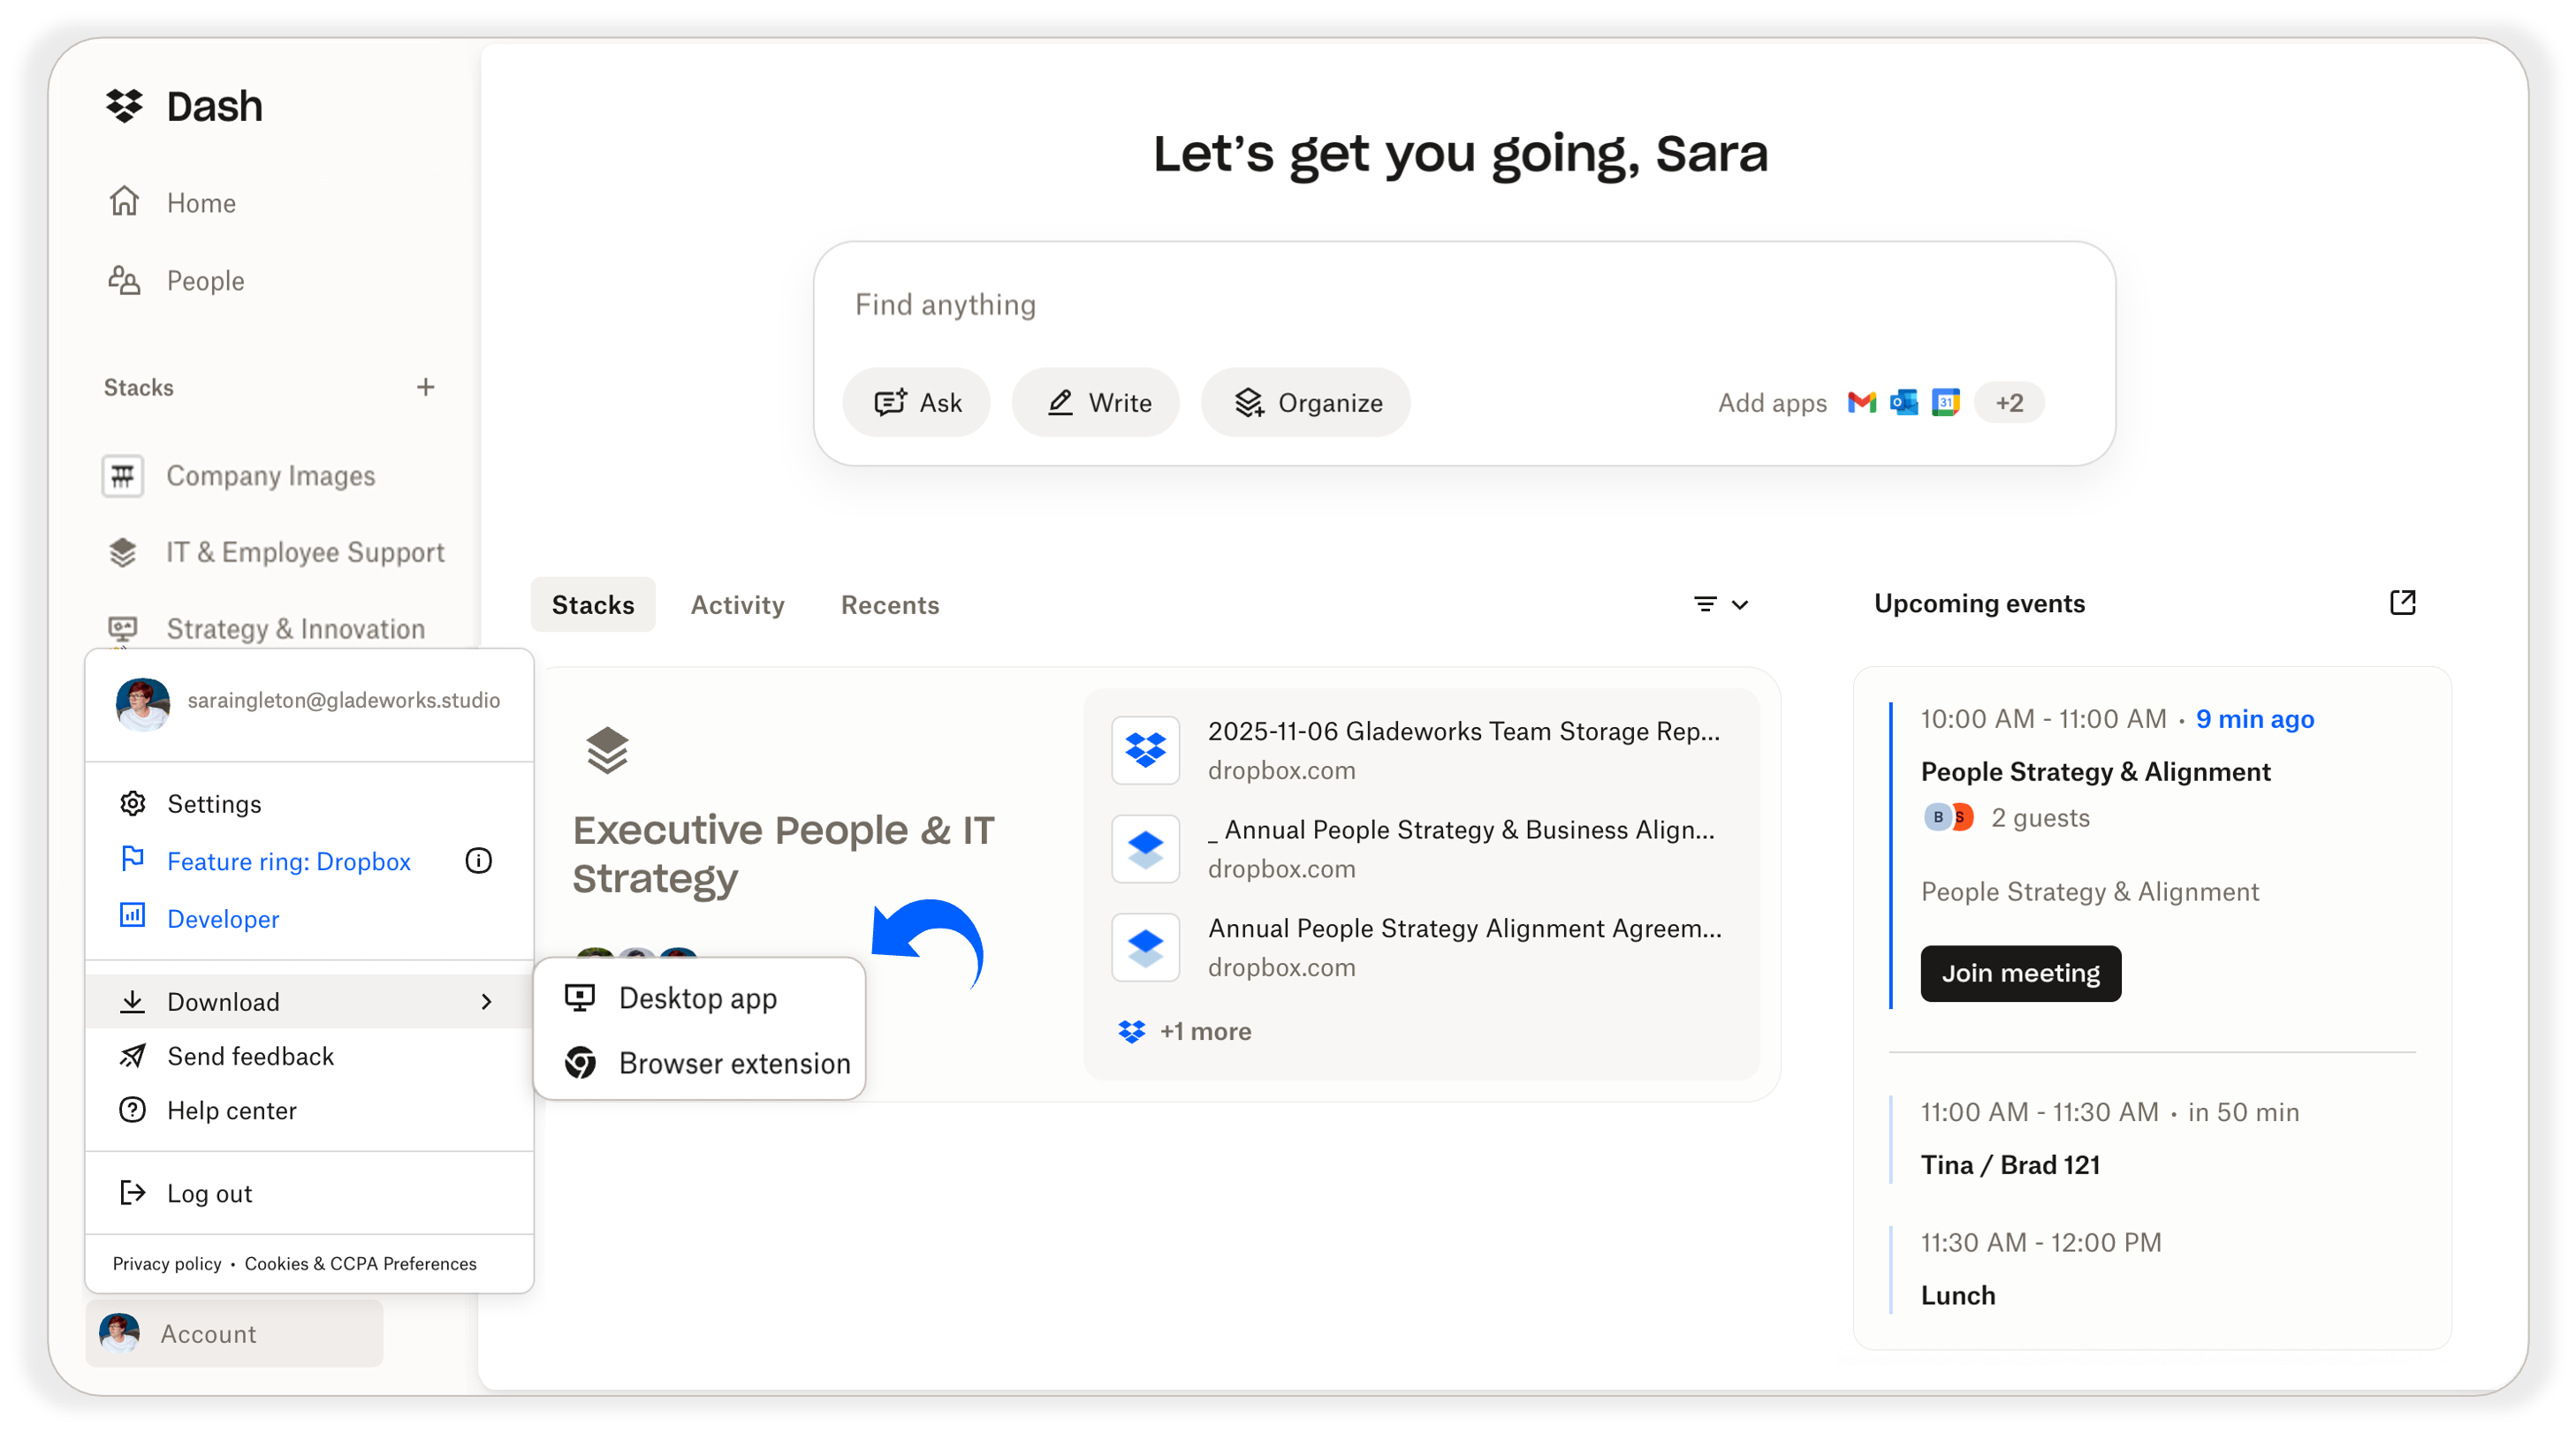Click the plus icon next to Stacks
The height and width of the screenshot is (1433, 2576).
(x=426, y=387)
